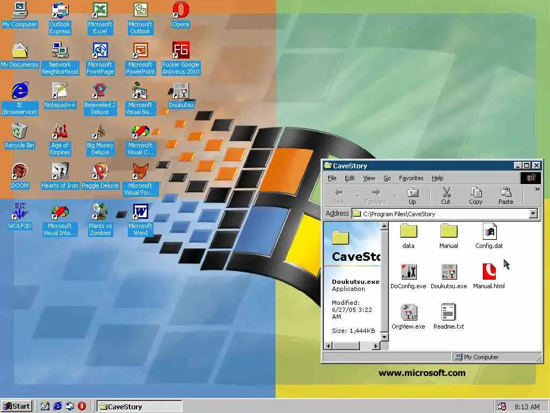This screenshot has width=550, height=413.
Task: Click the address field showing C:\Program Files\CaveStory
Action: coord(445,213)
